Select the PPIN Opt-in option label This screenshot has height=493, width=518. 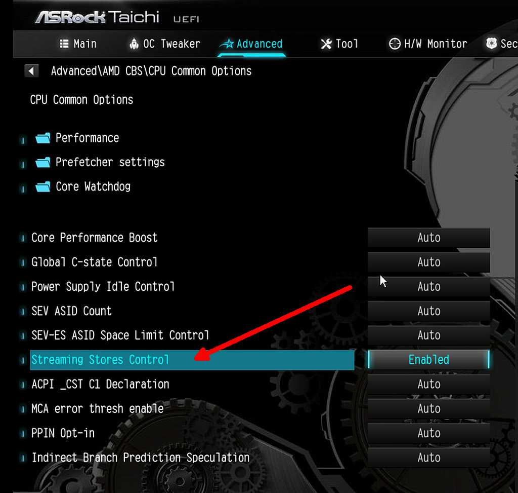(x=63, y=433)
